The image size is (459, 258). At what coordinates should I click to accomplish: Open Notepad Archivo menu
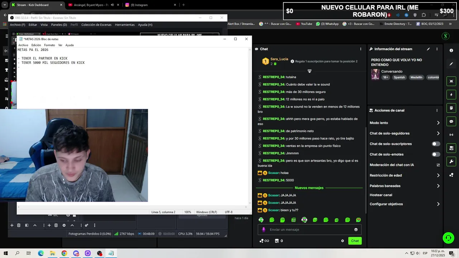coord(23,45)
